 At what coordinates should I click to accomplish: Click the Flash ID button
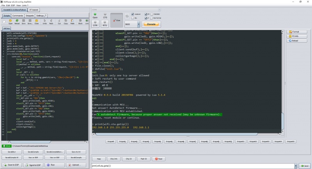click(144, 159)
